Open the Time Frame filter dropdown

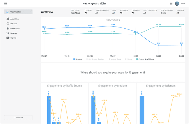click(x=76, y=13)
